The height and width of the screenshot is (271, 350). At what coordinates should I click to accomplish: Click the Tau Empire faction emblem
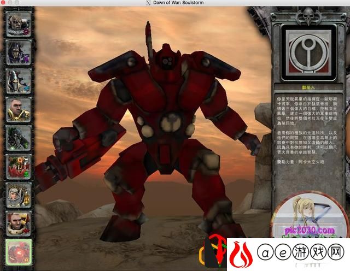coord(308,53)
